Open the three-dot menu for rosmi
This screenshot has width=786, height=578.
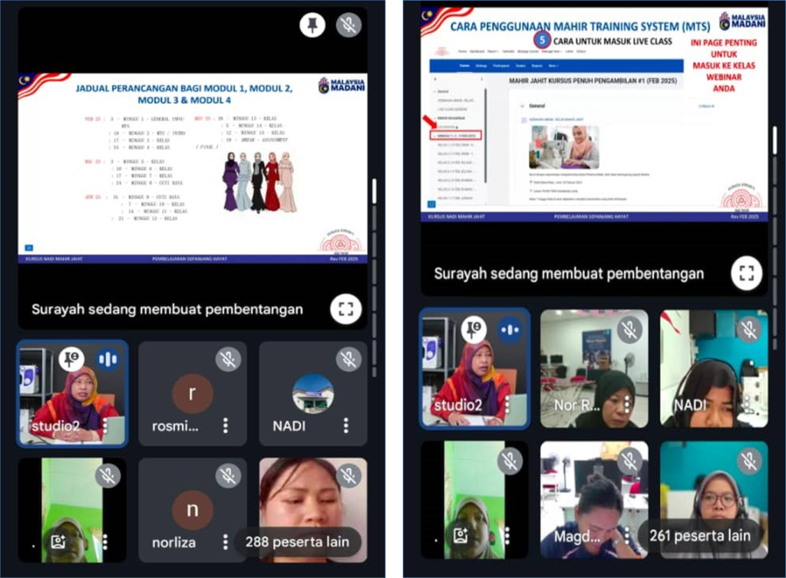pyautogui.click(x=225, y=425)
